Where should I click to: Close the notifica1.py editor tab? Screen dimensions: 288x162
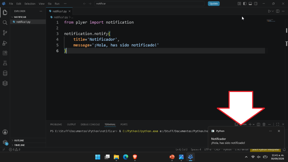[69, 11]
